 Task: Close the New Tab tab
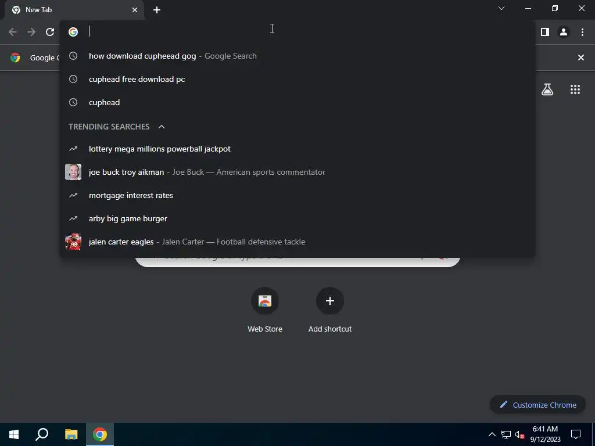pyautogui.click(x=135, y=10)
